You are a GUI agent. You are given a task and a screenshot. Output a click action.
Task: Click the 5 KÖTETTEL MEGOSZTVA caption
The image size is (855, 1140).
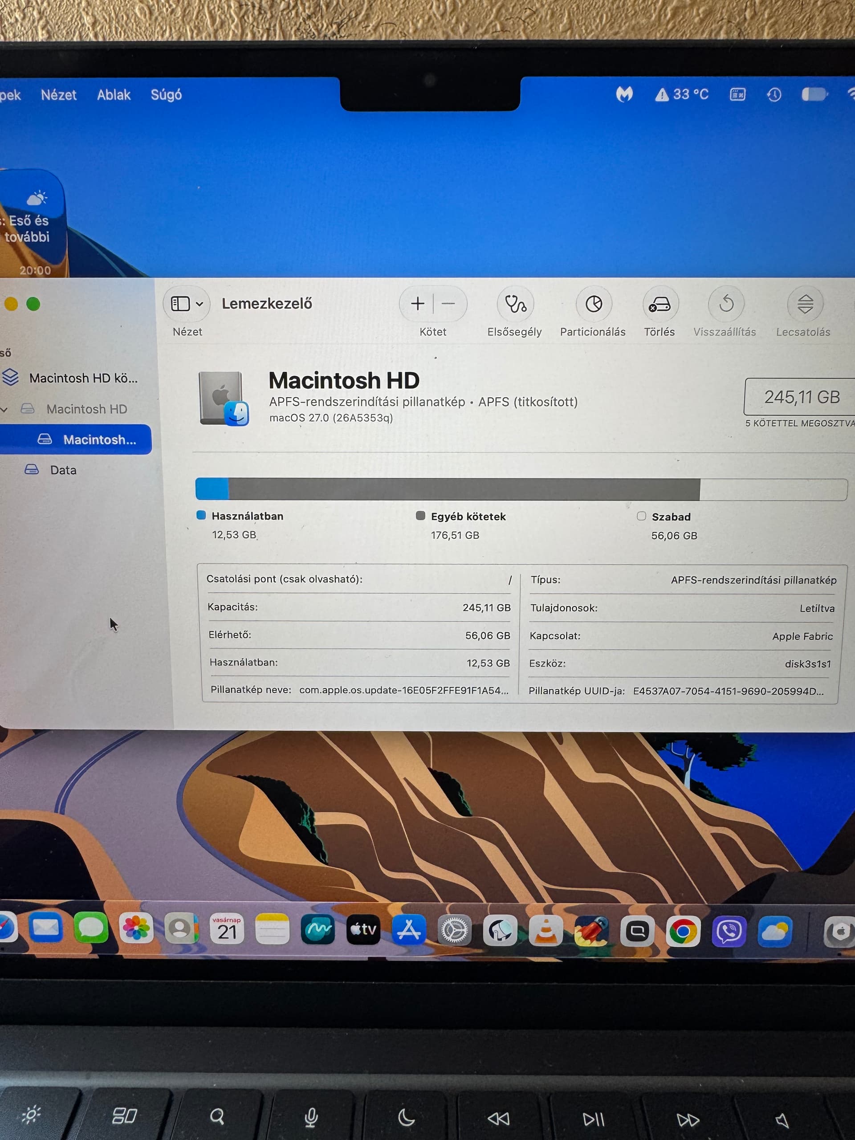pyautogui.click(x=800, y=423)
